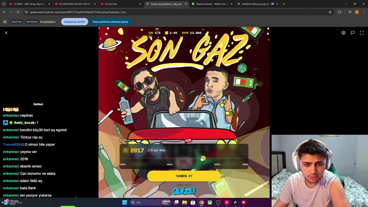Reload the current page
368x207 pixels.
point(18,12)
